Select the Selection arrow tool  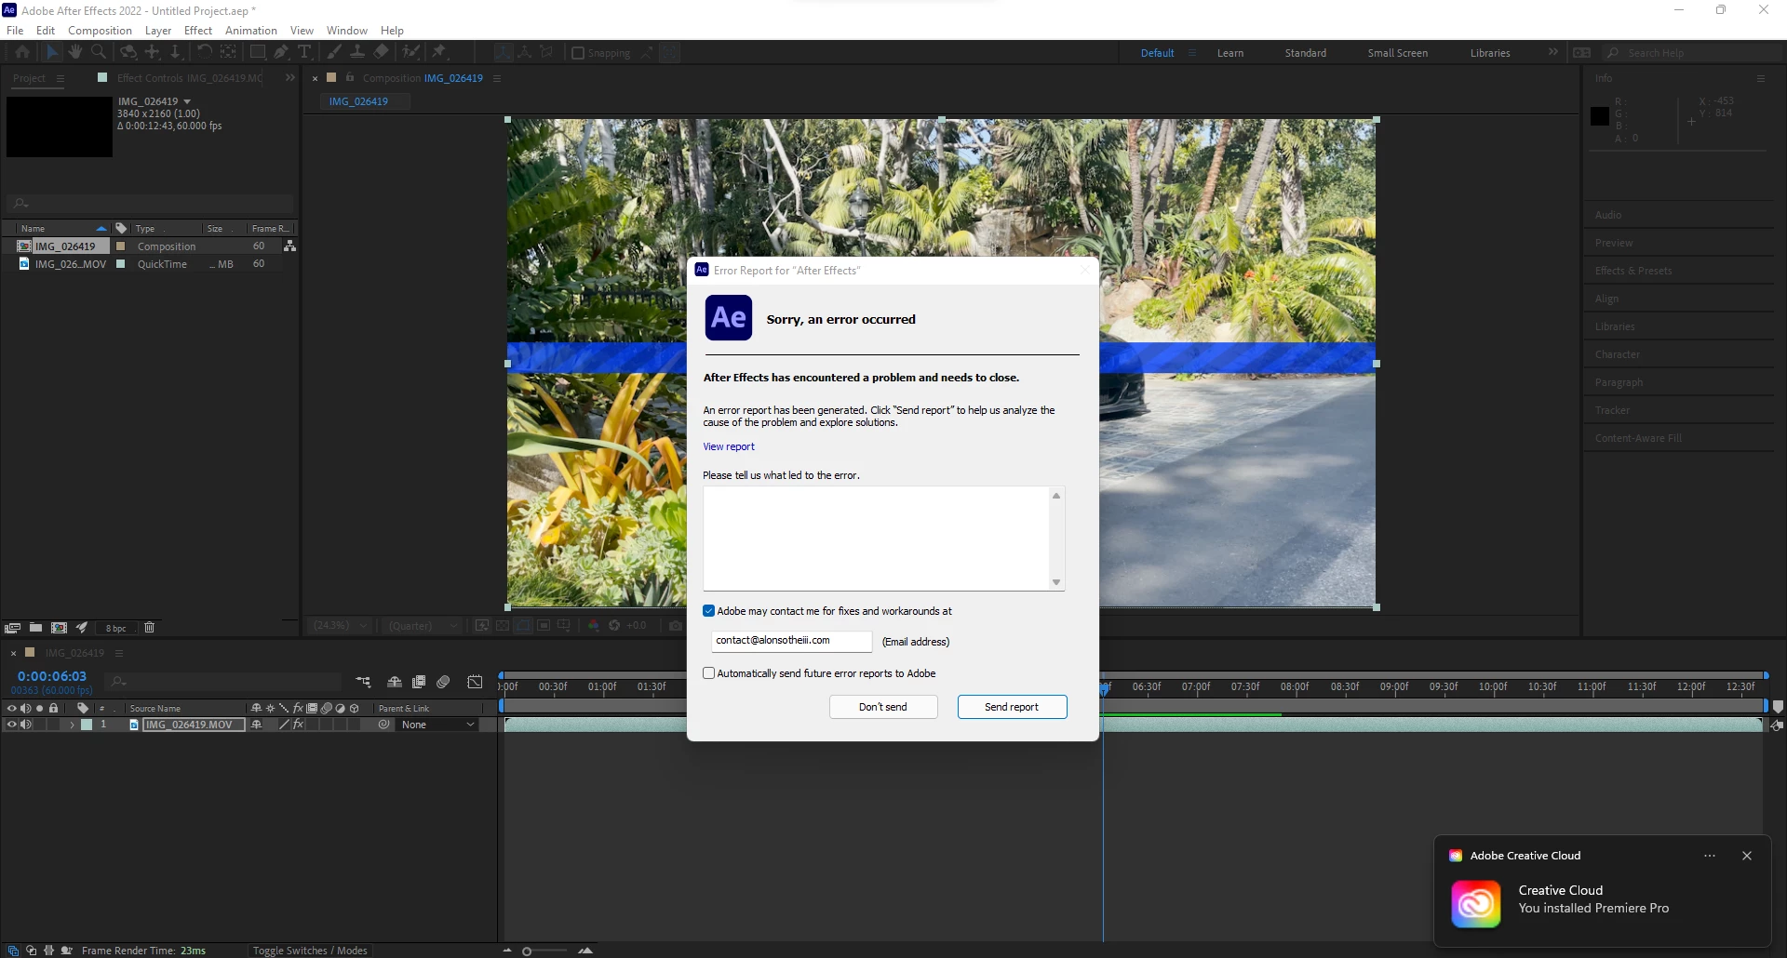pyautogui.click(x=52, y=53)
